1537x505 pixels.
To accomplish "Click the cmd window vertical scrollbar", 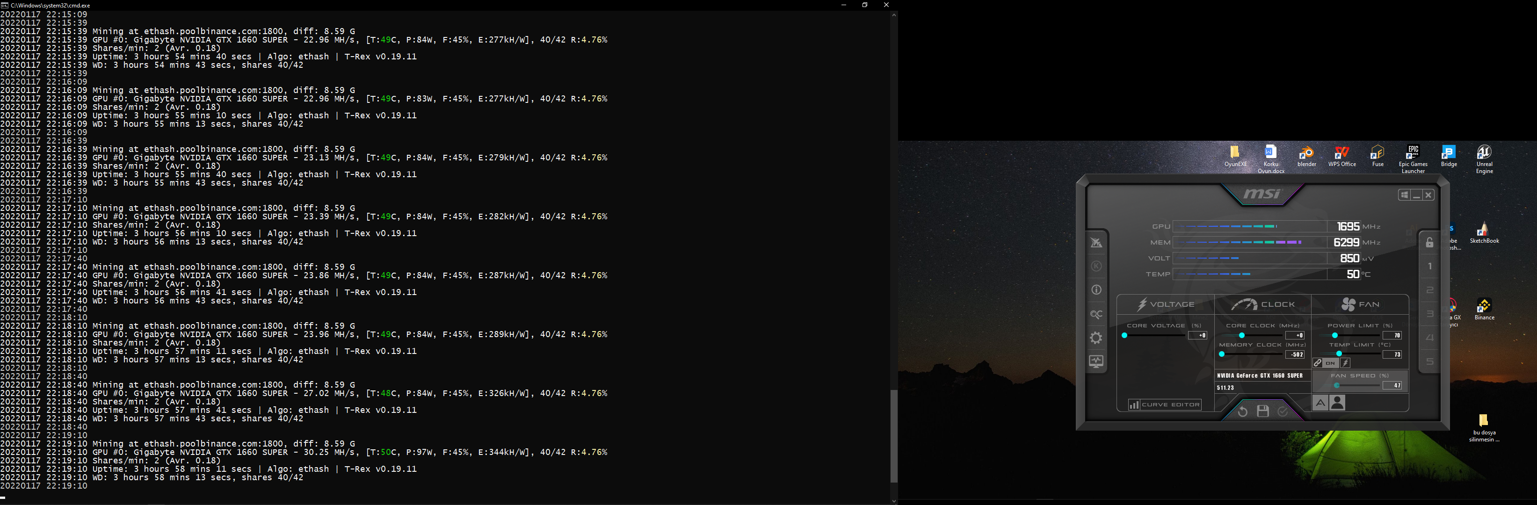I will pyautogui.click(x=893, y=435).
